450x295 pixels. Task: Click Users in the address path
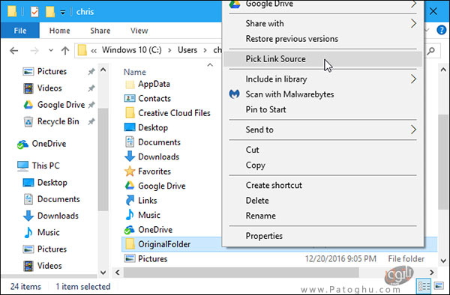[187, 50]
